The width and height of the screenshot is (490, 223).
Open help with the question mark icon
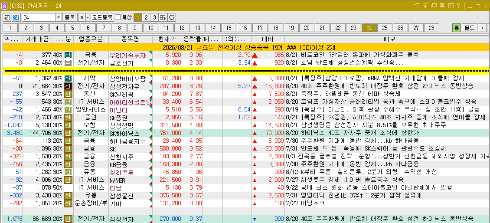tap(458, 6)
